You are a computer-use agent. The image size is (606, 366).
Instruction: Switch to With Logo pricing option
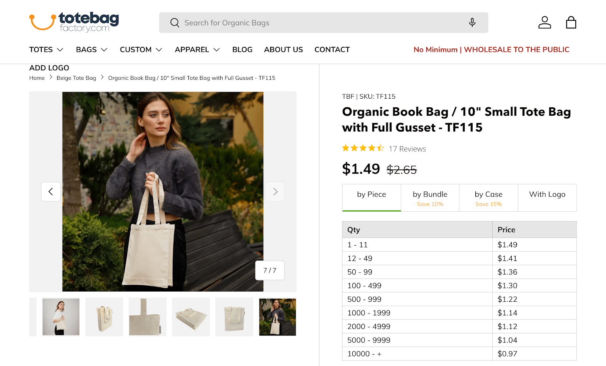547,194
